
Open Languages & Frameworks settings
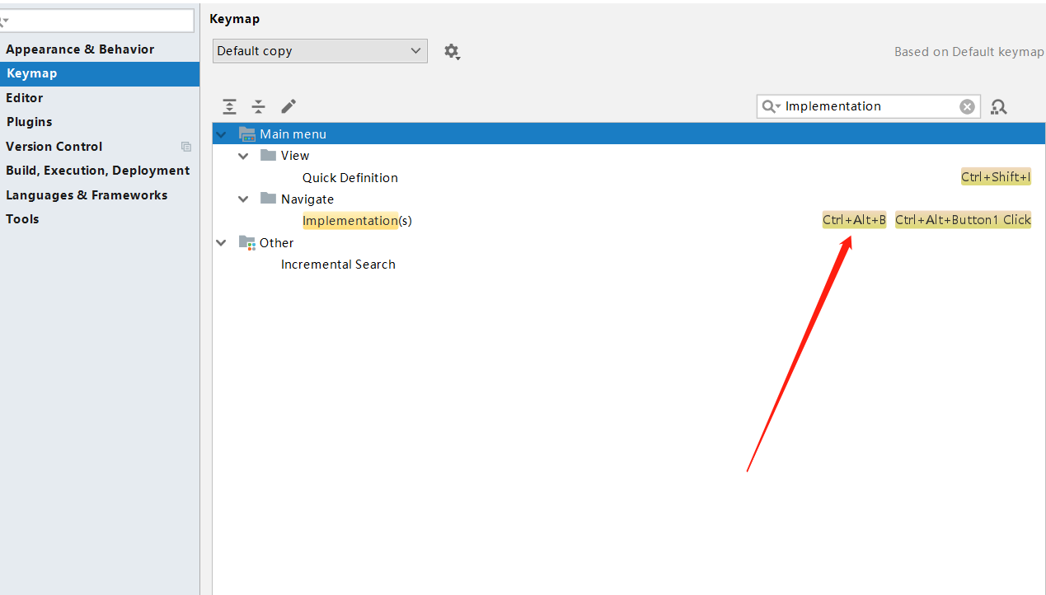(x=87, y=195)
